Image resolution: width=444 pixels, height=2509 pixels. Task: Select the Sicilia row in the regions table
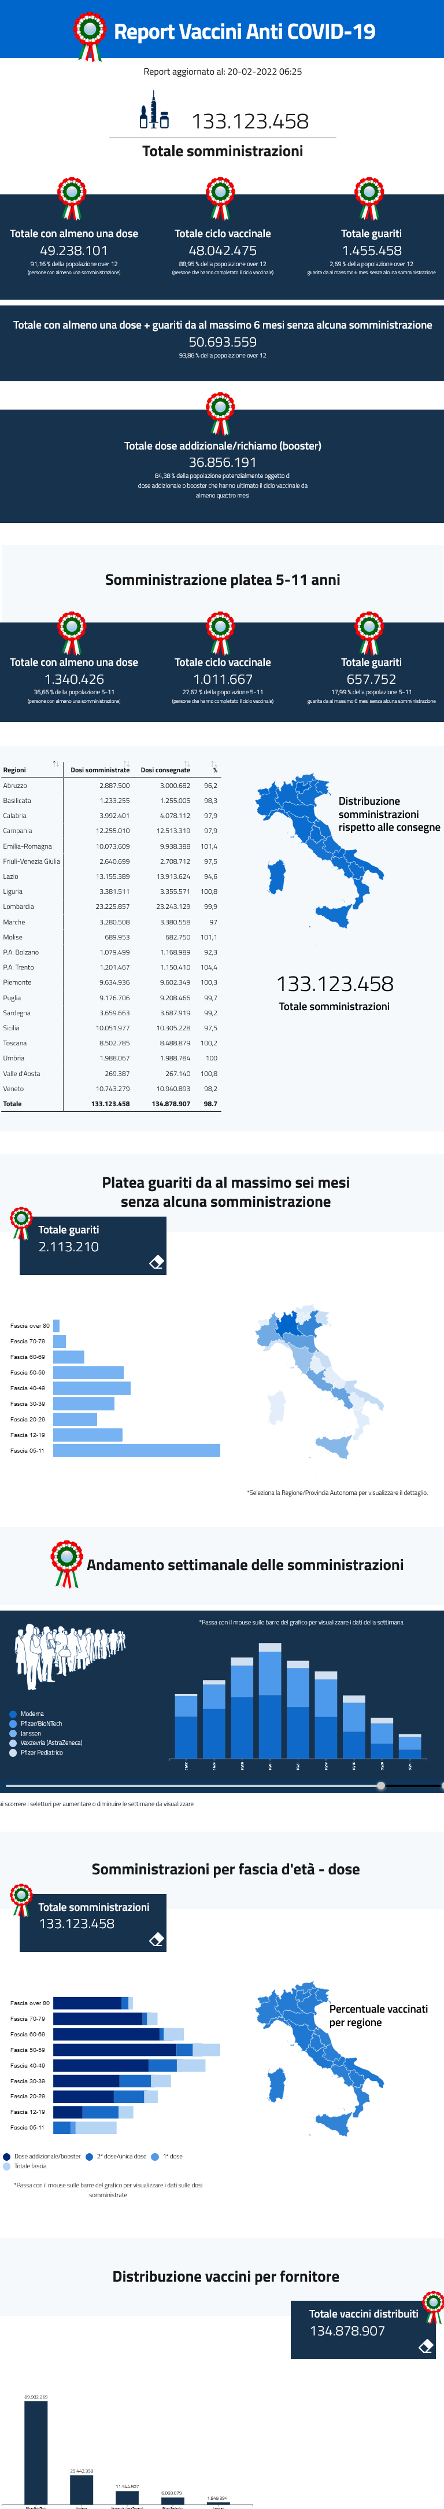[x=110, y=1027]
